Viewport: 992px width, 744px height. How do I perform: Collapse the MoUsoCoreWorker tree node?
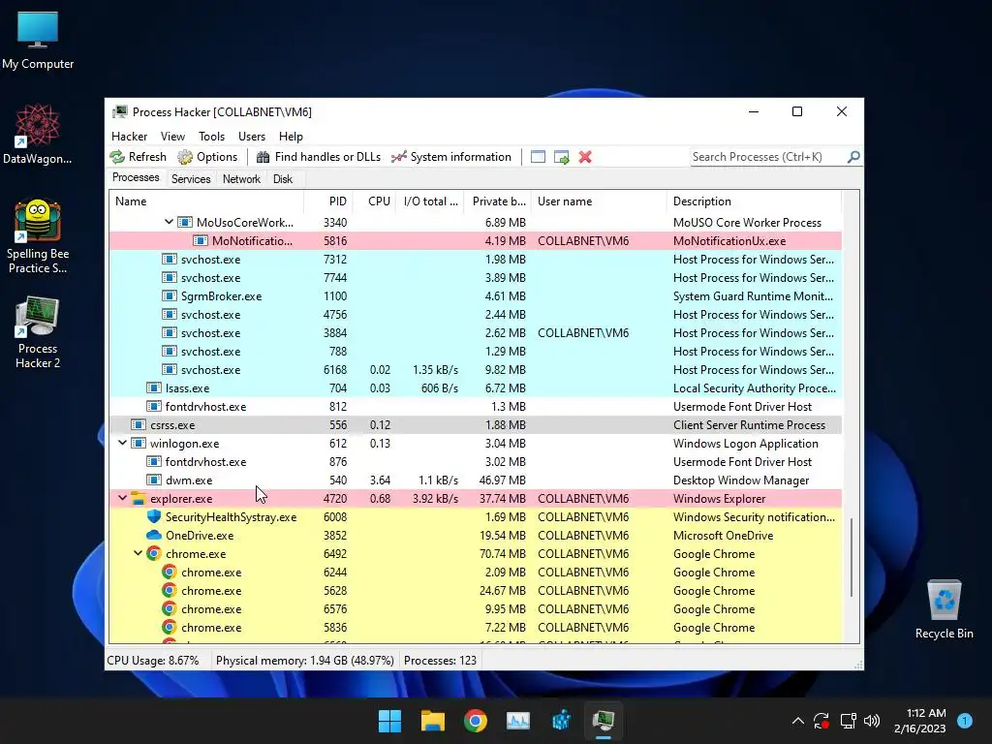point(169,222)
